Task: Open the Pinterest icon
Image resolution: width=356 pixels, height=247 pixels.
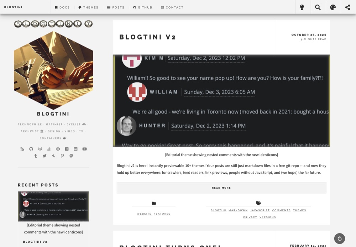Action: click(x=62, y=156)
